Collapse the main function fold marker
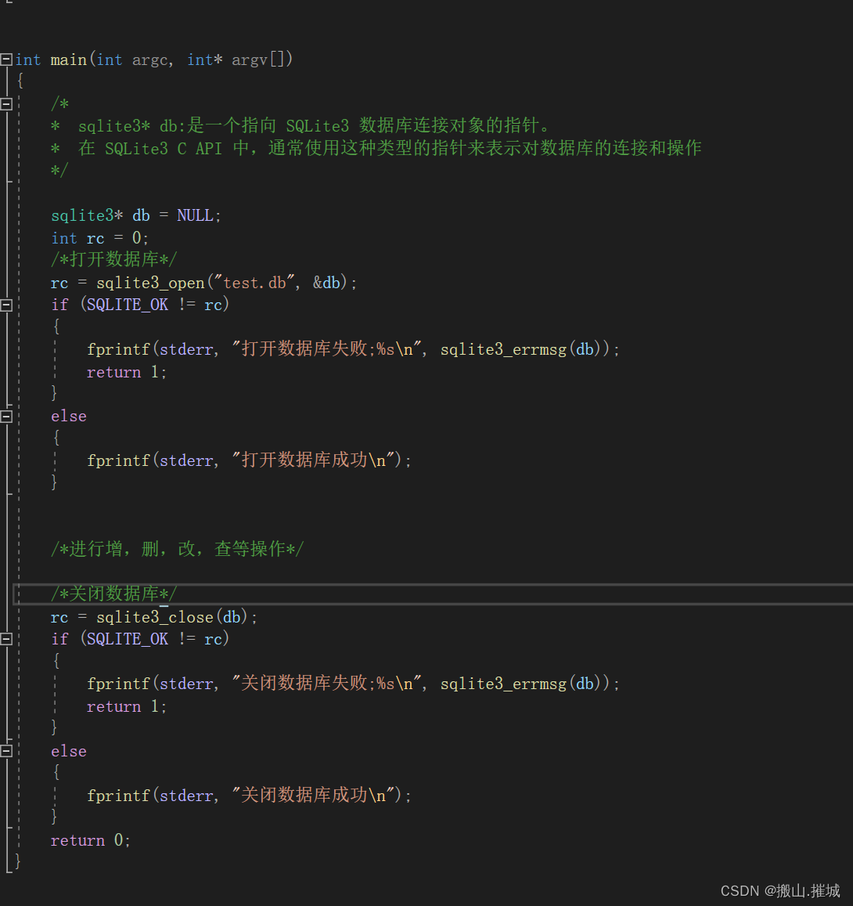 click(5, 59)
